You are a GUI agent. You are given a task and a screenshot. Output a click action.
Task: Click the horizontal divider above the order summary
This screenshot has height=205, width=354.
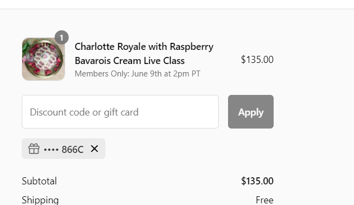(x=177, y=9)
